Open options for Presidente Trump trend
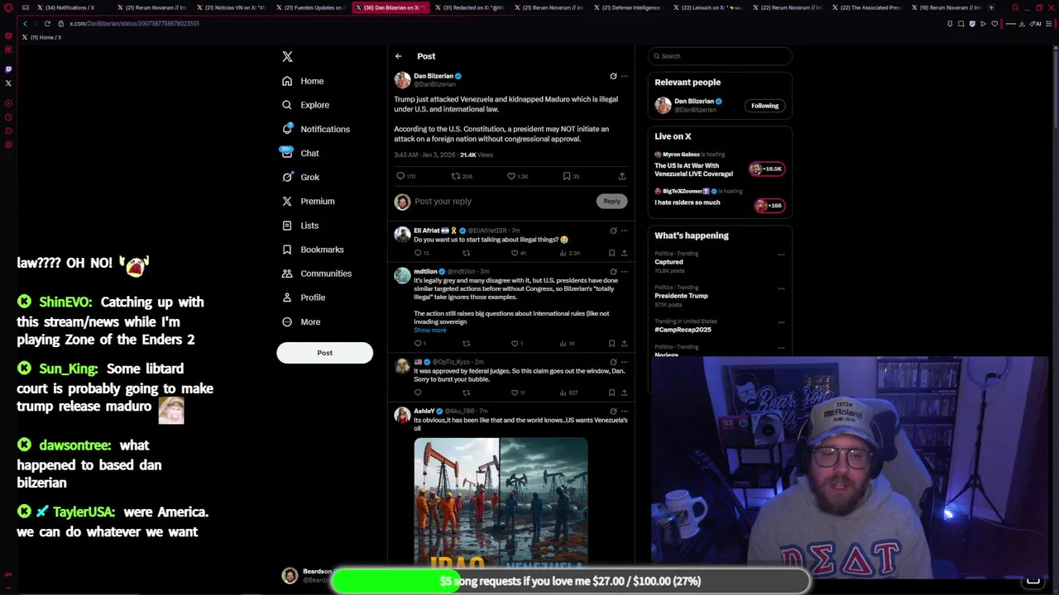Viewport: 1059px width, 595px height. point(781,288)
